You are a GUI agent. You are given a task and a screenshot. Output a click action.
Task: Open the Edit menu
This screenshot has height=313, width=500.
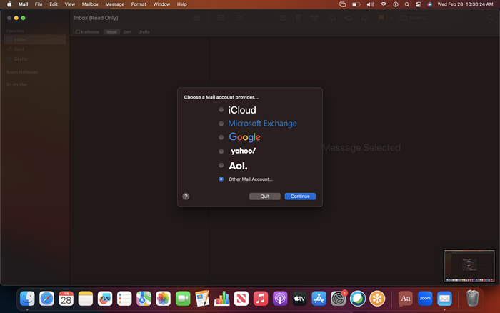54,4
